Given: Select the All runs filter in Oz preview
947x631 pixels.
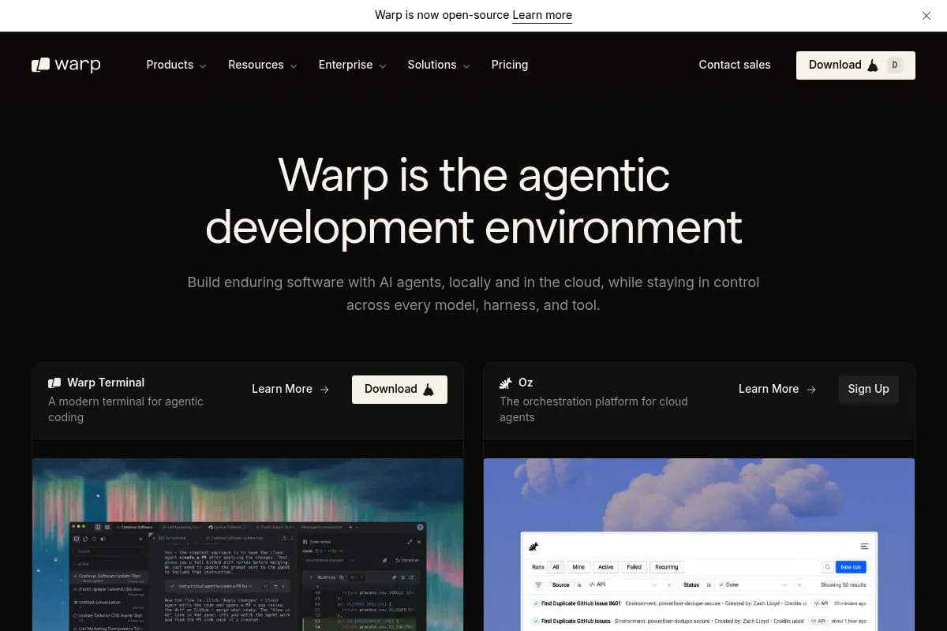Looking at the screenshot, I should (x=556, y=567).
